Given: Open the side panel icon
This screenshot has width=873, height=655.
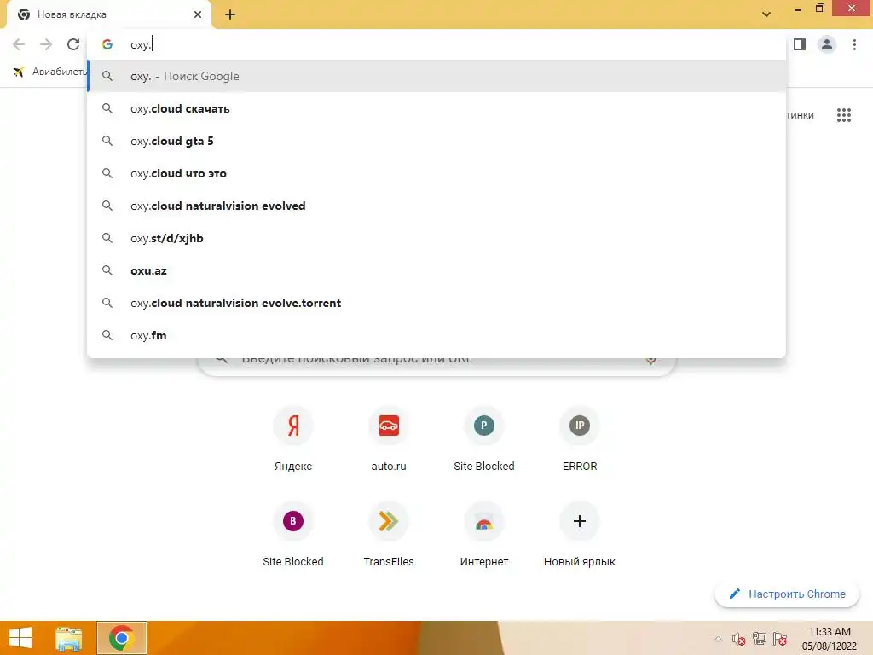Looking at the screenshot, I should point(800,44).
